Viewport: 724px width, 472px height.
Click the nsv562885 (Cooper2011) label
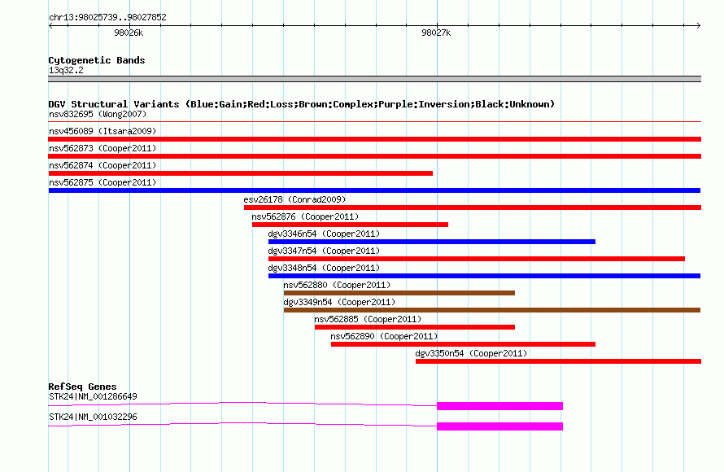tap(368, 319)
